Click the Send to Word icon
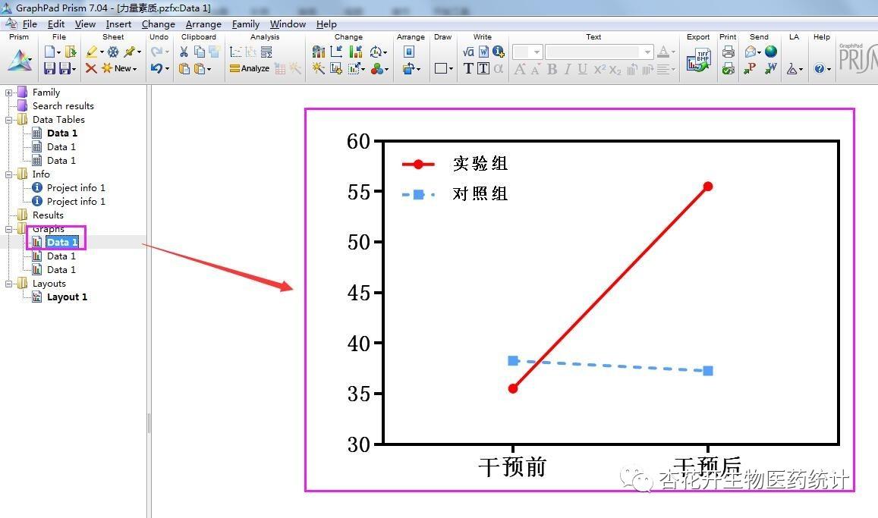The image size is (878, 518). (x=770, y=69)
